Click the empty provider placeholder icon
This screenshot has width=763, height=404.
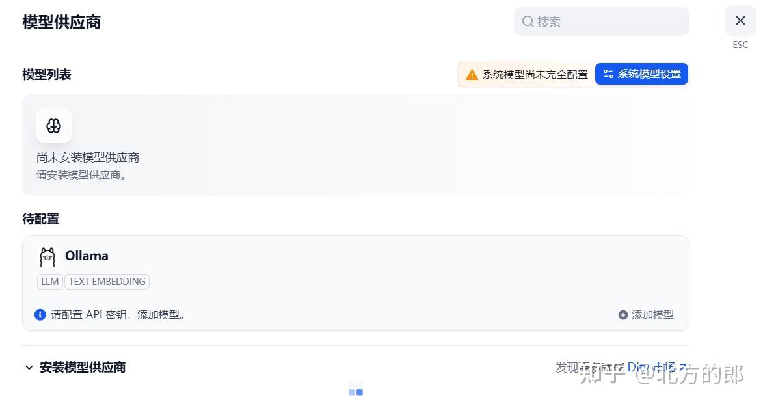54,126
